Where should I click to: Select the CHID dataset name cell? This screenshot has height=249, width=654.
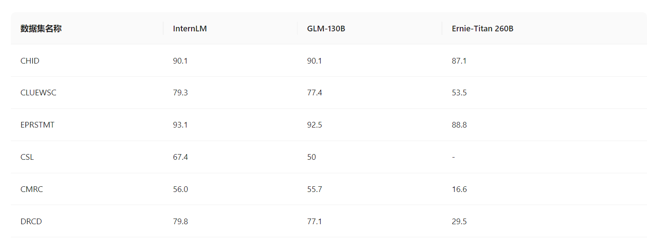[30, 61]
